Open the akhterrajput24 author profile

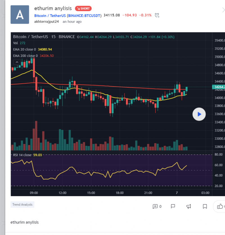point(47,21)
